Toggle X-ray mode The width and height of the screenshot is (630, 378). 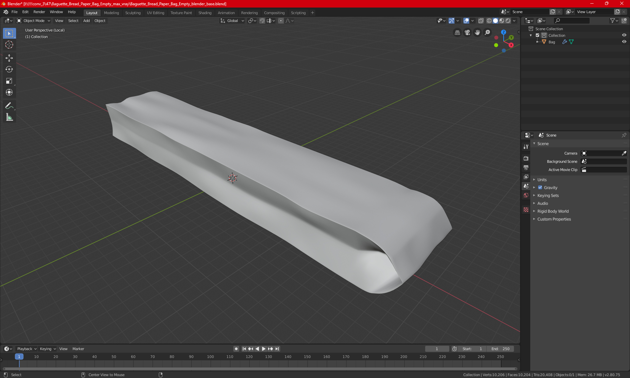[481, 21]
